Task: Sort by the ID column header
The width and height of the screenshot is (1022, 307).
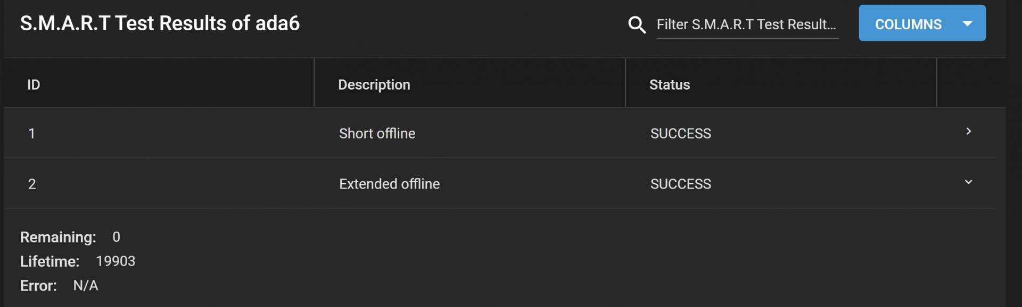Action: pyautogui.click(x=34, y=84)
